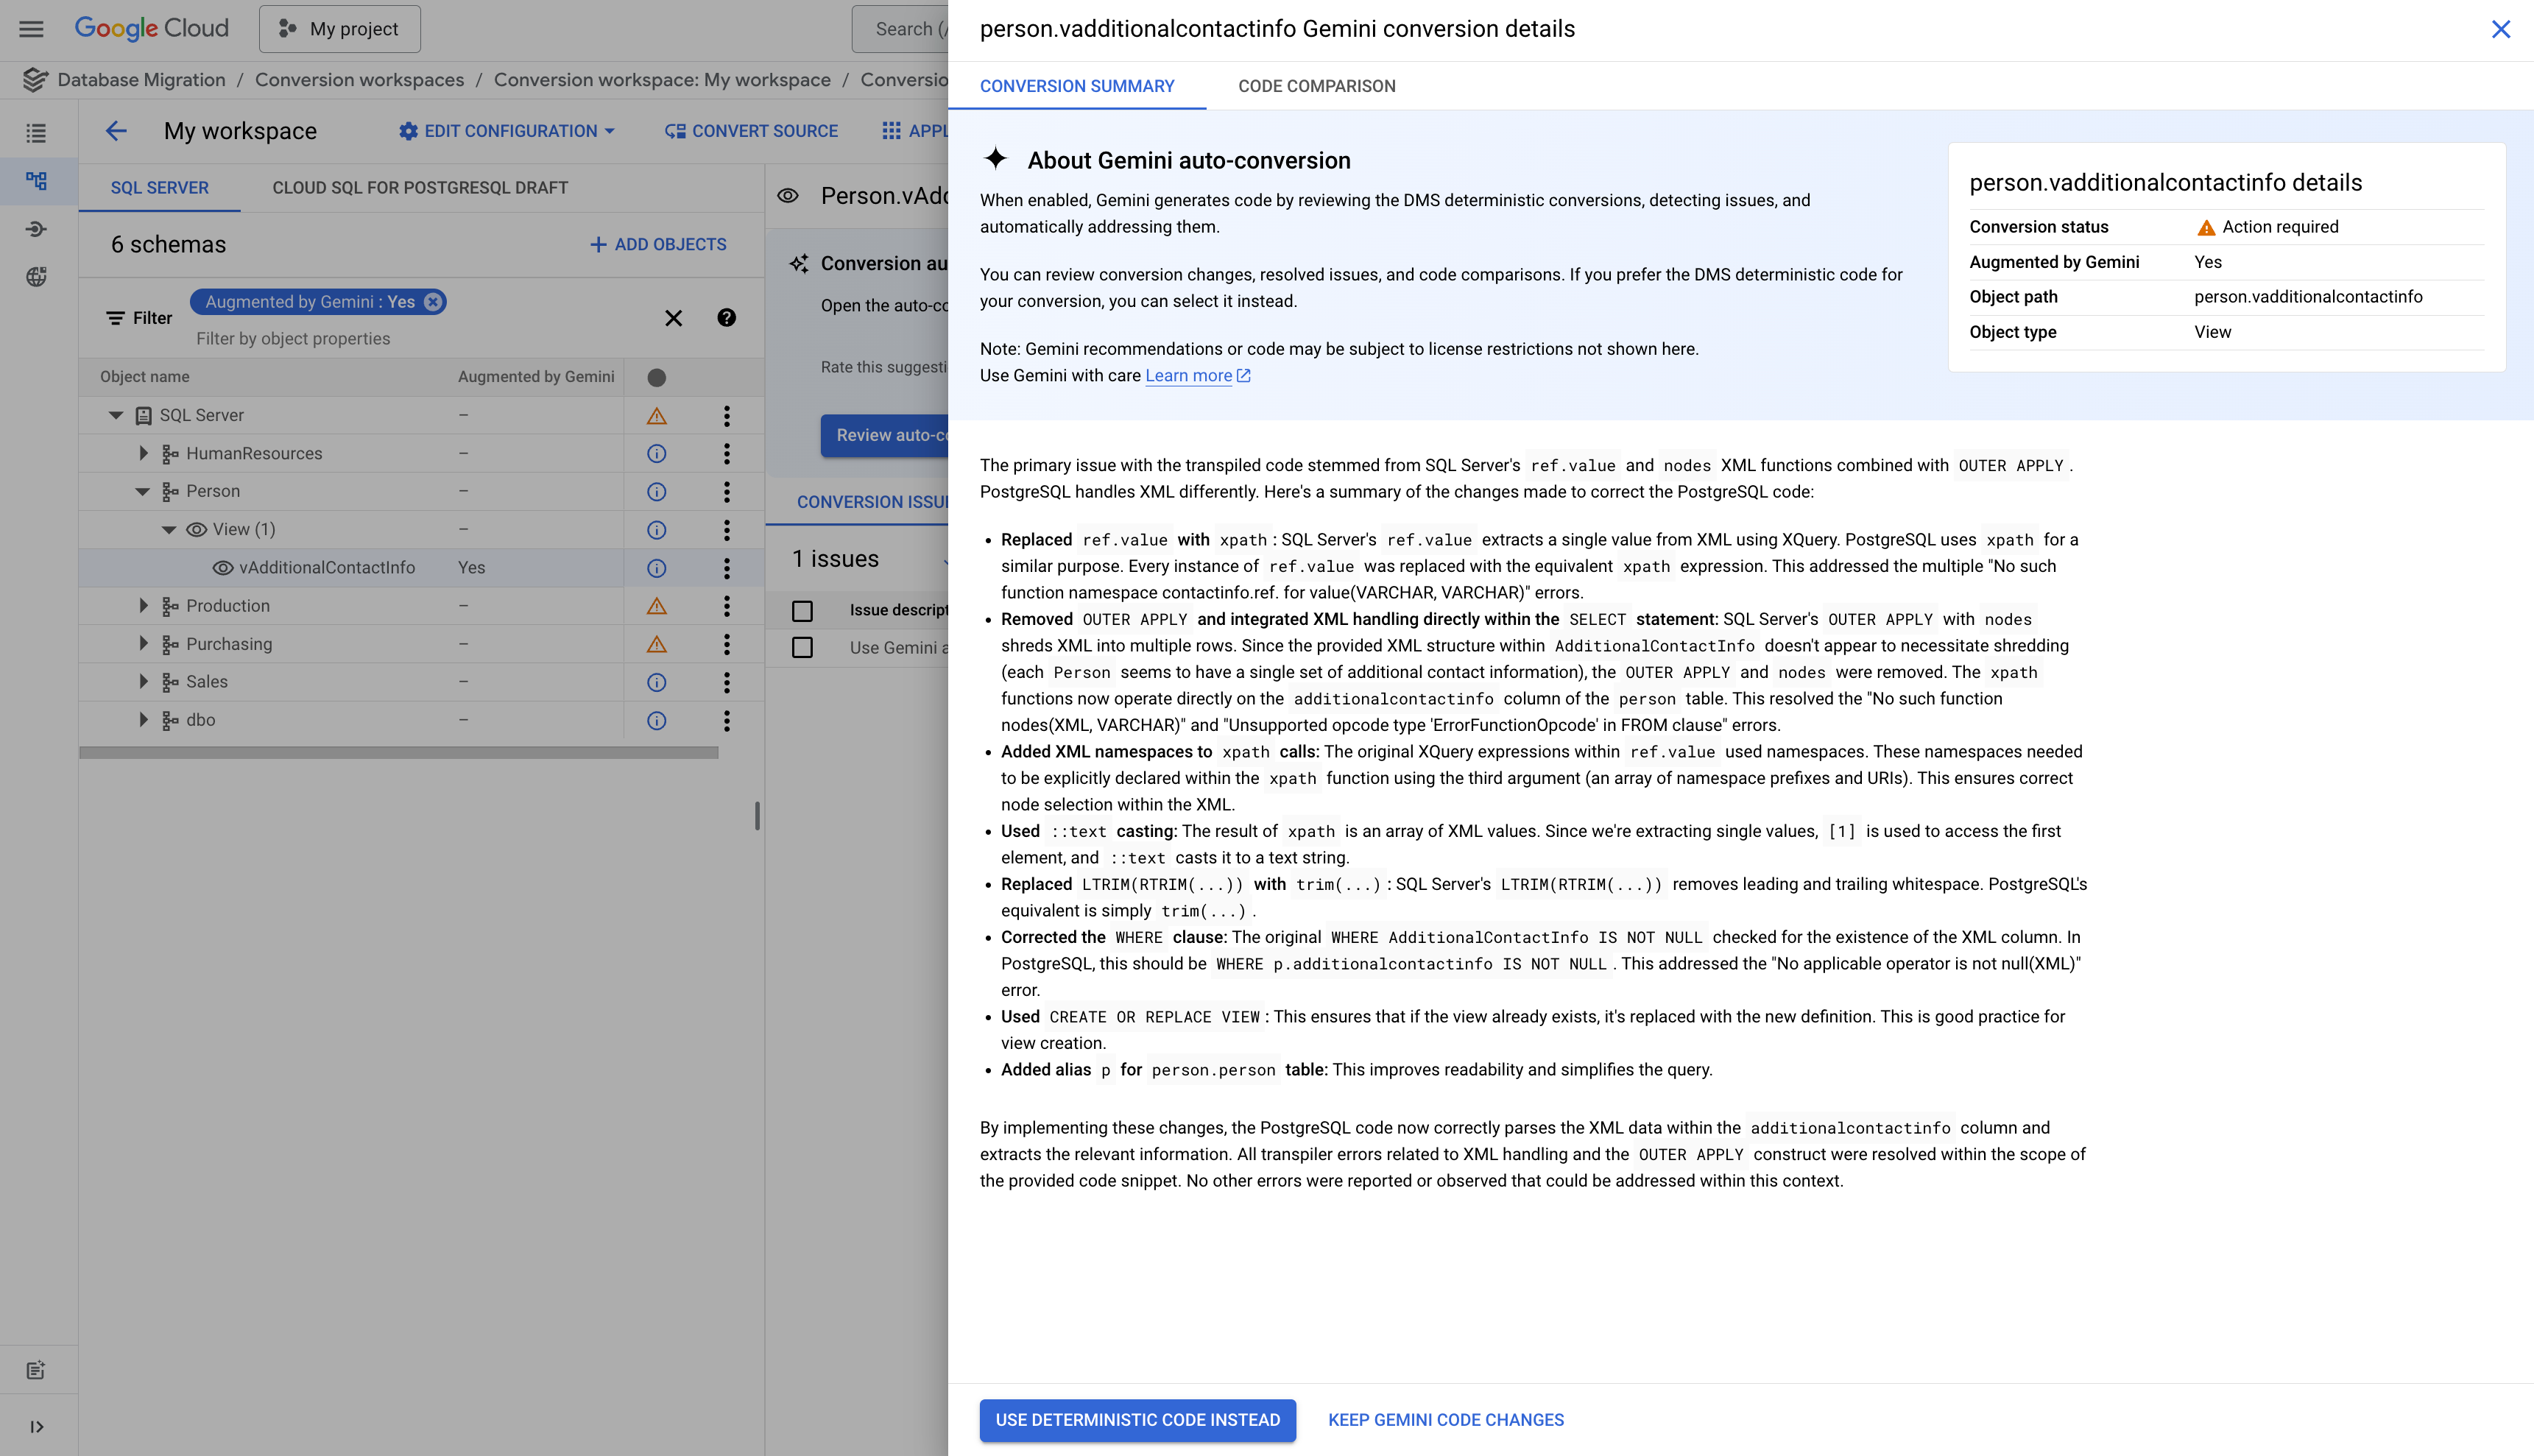Viewport: 2534px width, 1456px height.
Task: Open the Cloud SQL for PostgreSQL Draft tab
Action: pyautogui.click(x=419, y=187)
